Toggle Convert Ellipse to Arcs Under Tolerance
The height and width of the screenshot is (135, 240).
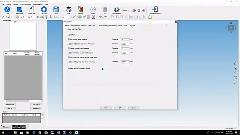(x=69, y=44)
